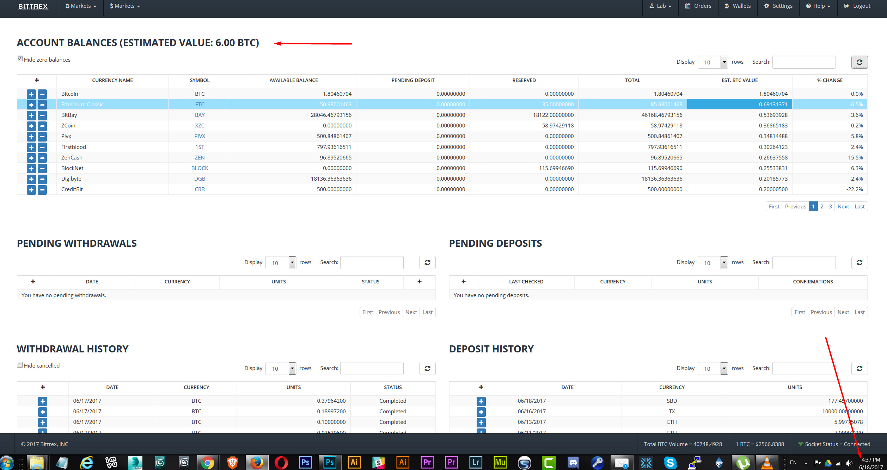Go to page 2 of account balances
Image resolution: width=887 pixels, height=470 pixels.
[821, 206]
